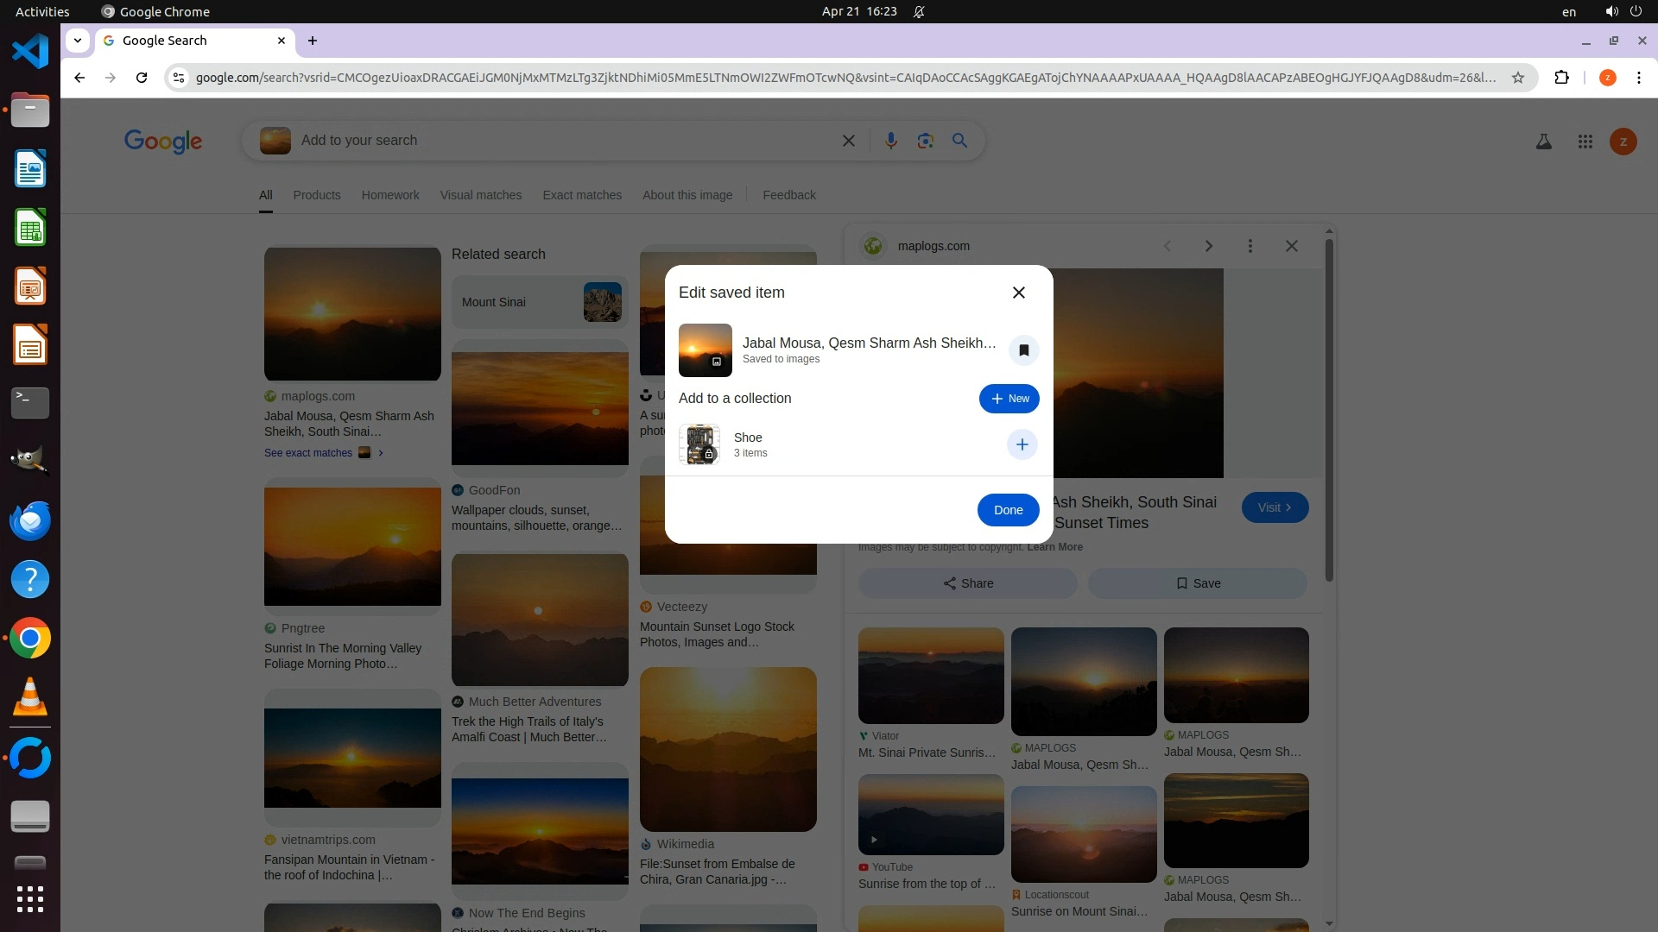1658x932 pixels.
Task: Bookmark this page with star icon
Action: point(1517,78)
